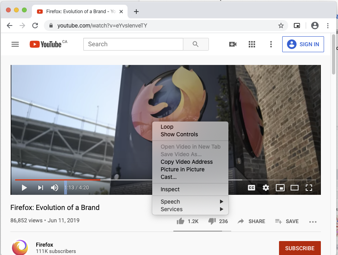Click the 111K subscribers text
This screenshot has height=255, width=338.
point(56,251)
